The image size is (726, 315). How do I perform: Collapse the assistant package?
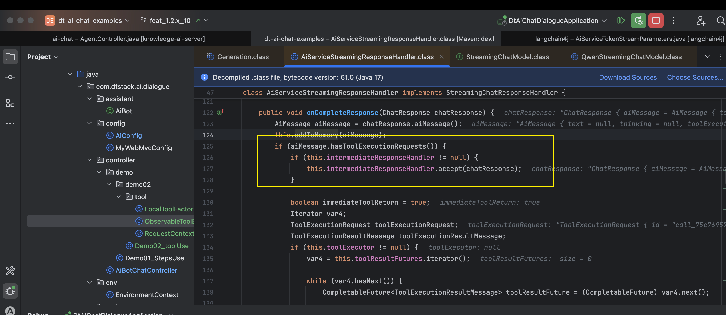pos(90,99)
